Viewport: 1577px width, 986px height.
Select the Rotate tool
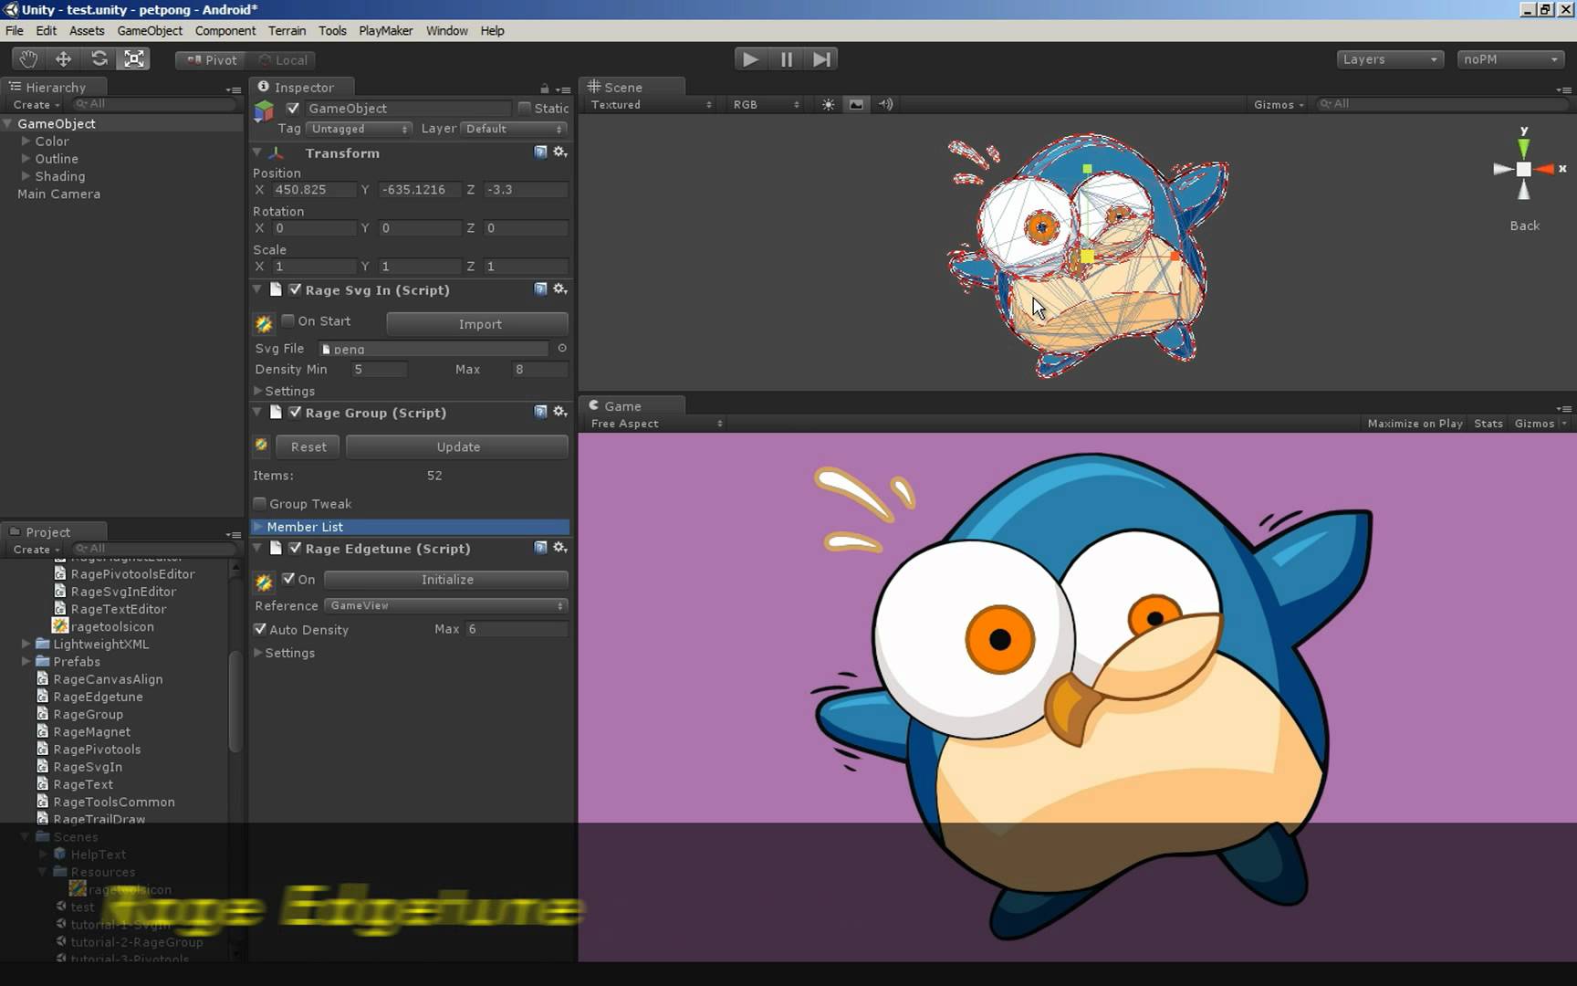[99, 58]
